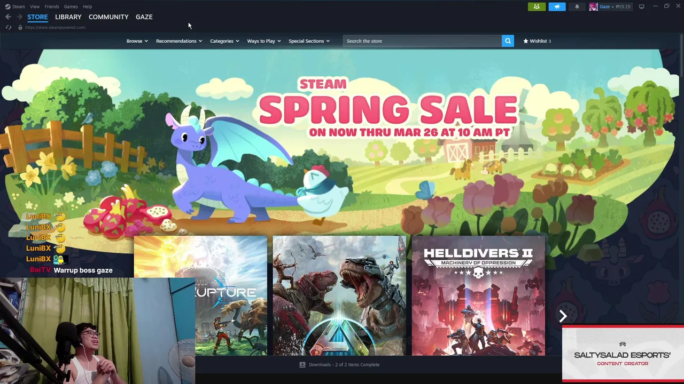The image size is (684, 384).
Task: Expand the Gaze account dropdown
Action: (613, 7)
